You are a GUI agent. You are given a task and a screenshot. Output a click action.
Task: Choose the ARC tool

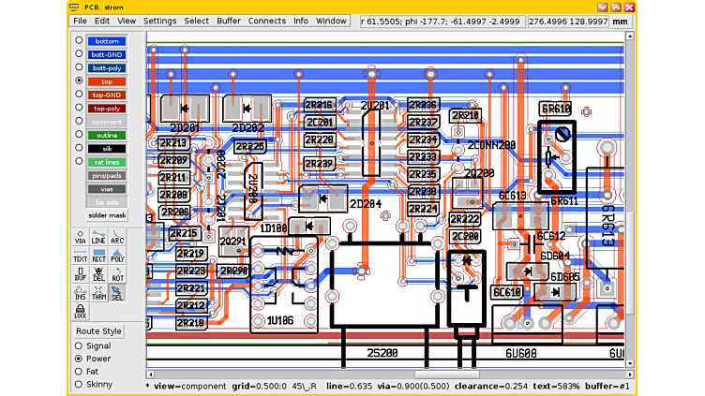(x=117, y=238)
